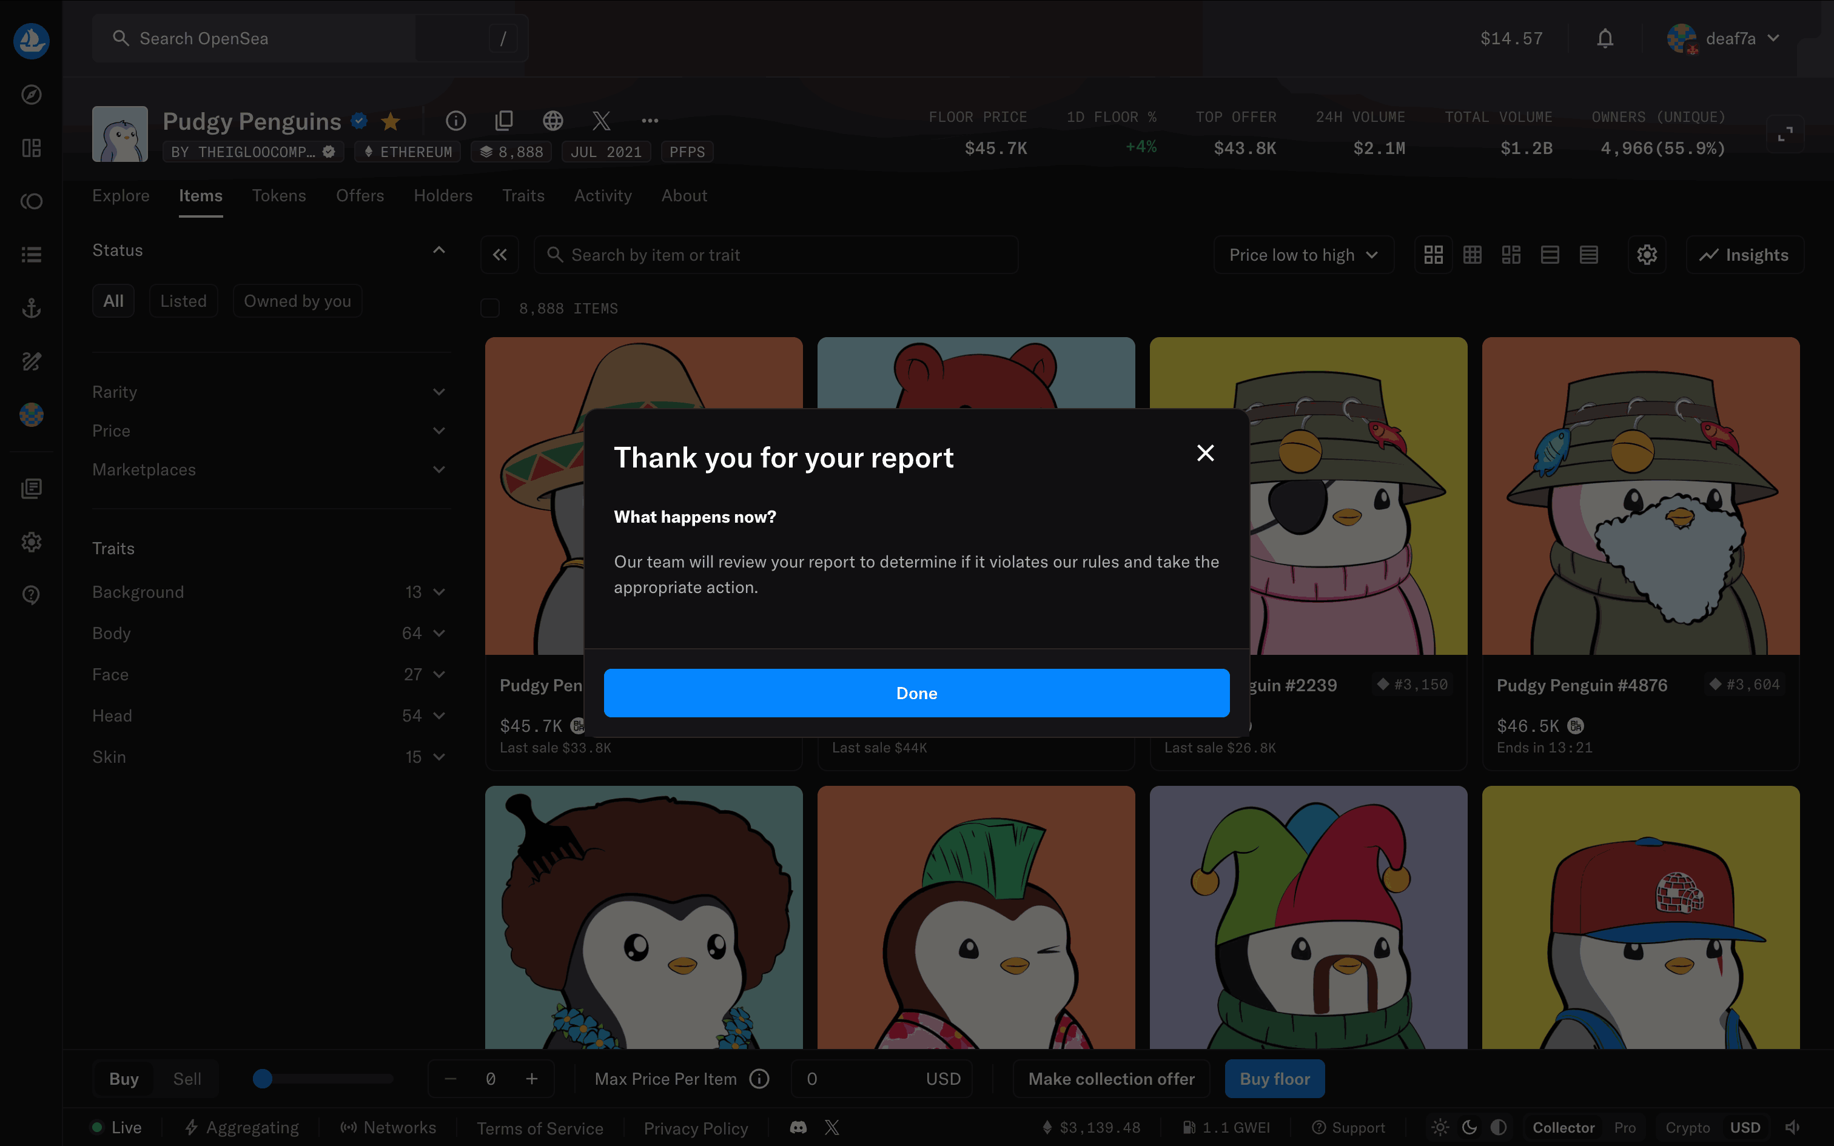
Task: Switch to Sell mode toggle
Action: click(186, 1079)
